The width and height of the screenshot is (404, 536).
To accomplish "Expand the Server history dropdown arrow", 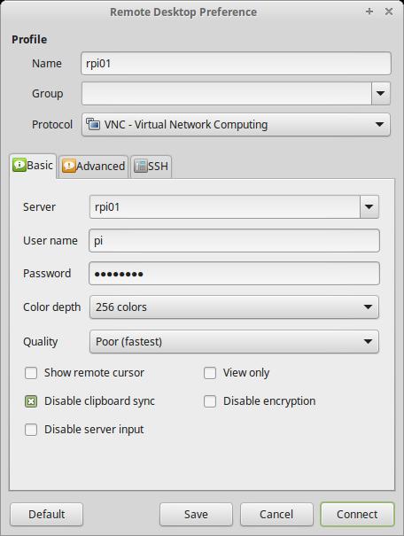I will point(369,206).
